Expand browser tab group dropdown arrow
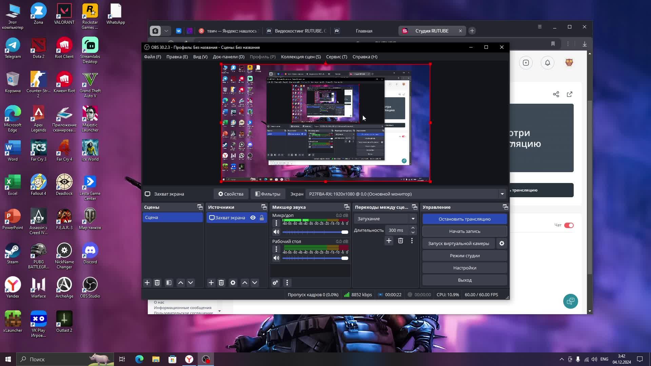 click(166, 31)
